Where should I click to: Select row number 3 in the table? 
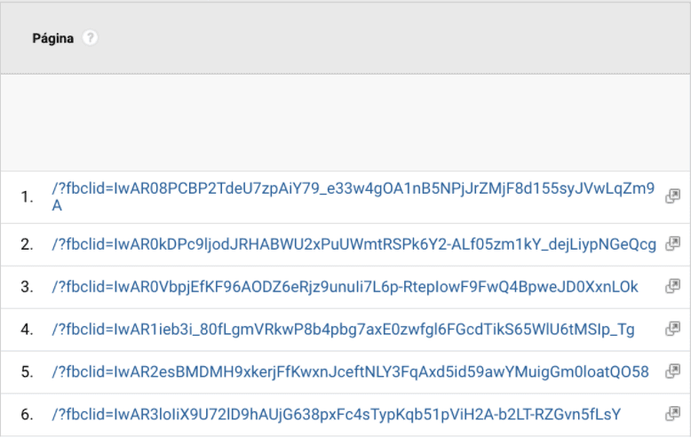[27, 287]
